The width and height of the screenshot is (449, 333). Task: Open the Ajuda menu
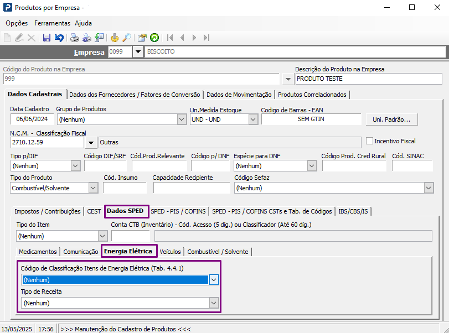[84, 23]
